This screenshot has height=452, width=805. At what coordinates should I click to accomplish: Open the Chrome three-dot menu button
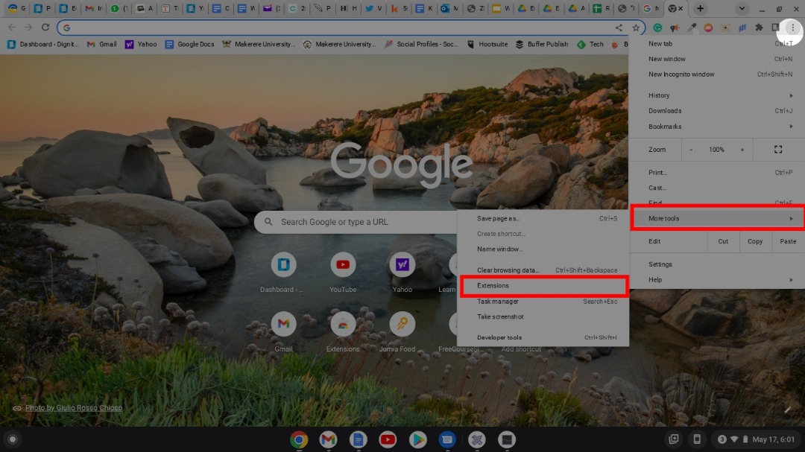792,28
